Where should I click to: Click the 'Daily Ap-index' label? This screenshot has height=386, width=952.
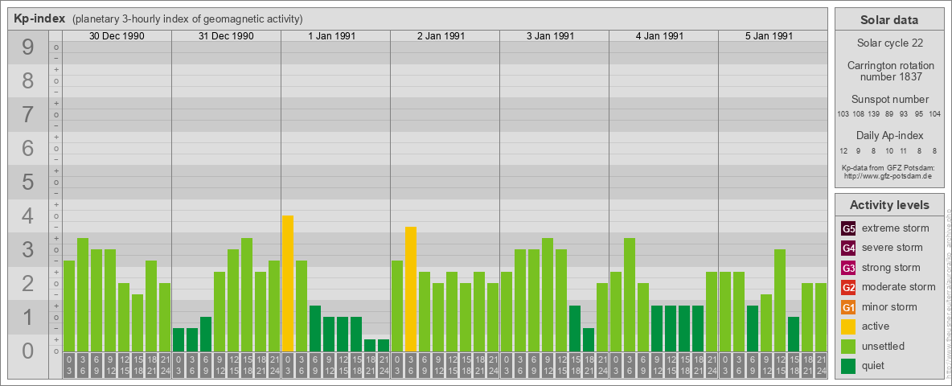(x=889, y=135)
